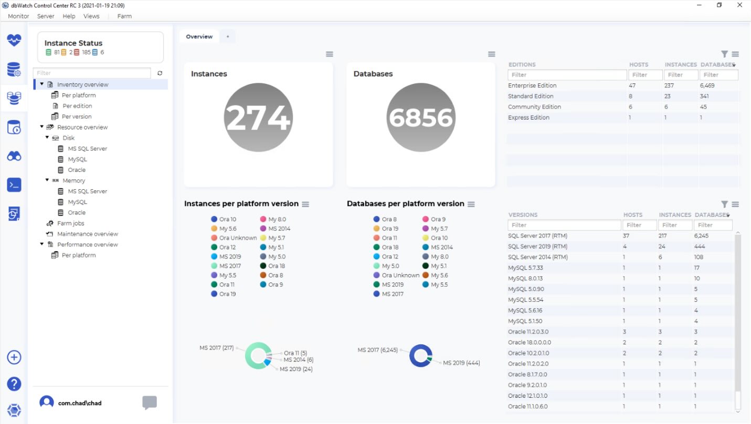Open the Views menu
Image resolution: width=751 pixels, height=424 pixels.
(91, 16)
